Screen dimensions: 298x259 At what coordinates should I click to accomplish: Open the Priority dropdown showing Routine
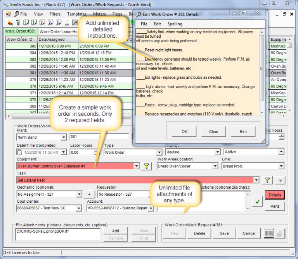click(218, 152)
